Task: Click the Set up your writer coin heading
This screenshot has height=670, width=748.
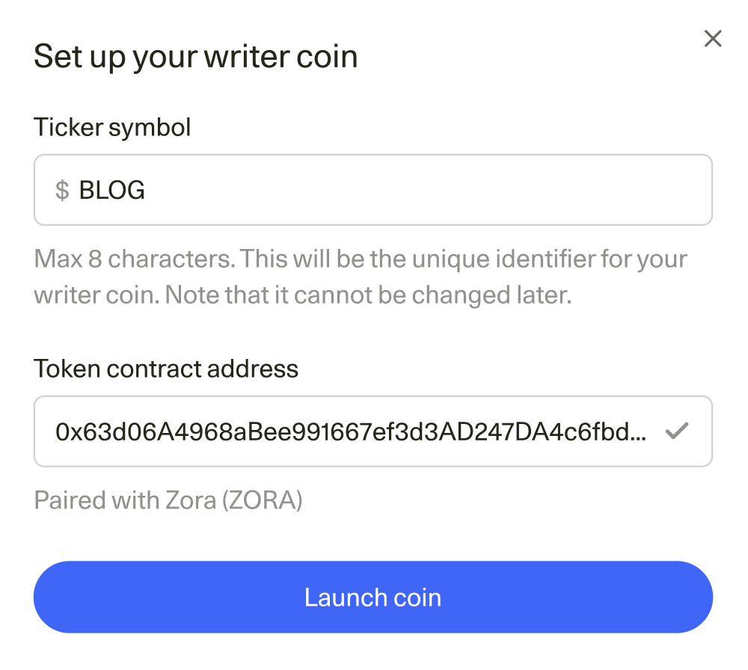Action: pyautogui.click(x=196, y=56)
